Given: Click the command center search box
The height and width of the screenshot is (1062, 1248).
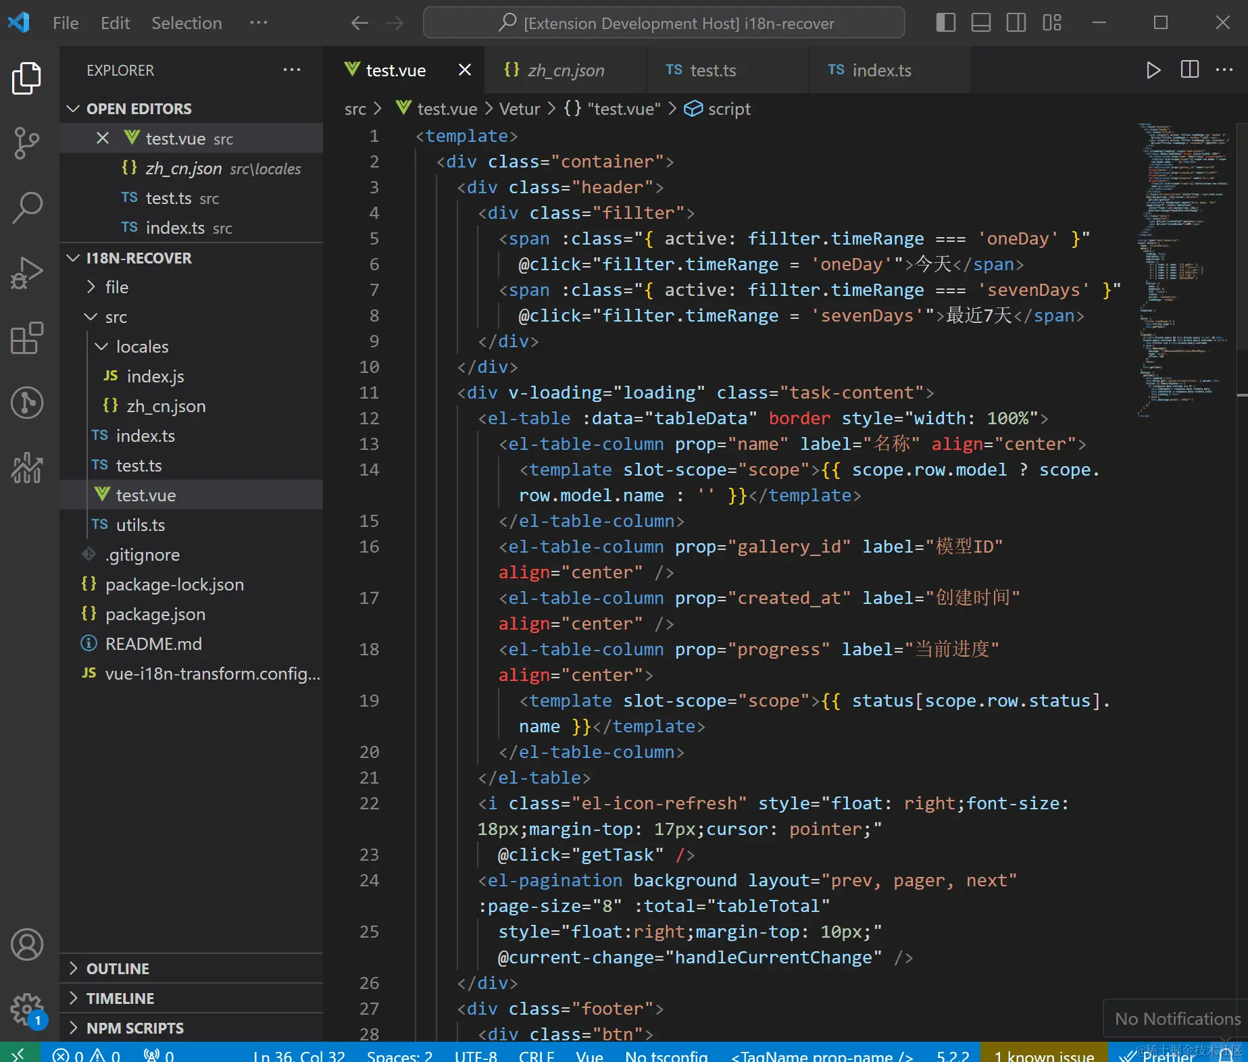Looking at the screenshot, I should click(x=664, y=23).
